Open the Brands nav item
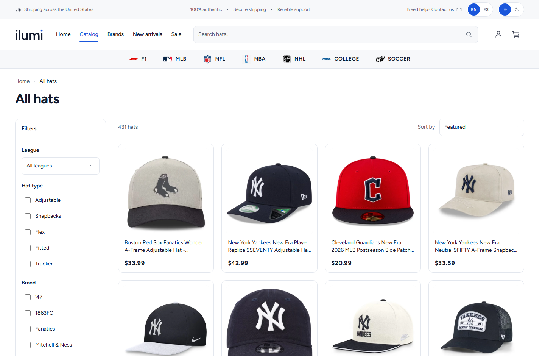Viewport: 545px width, 356px height. click(x=115, y=34)
